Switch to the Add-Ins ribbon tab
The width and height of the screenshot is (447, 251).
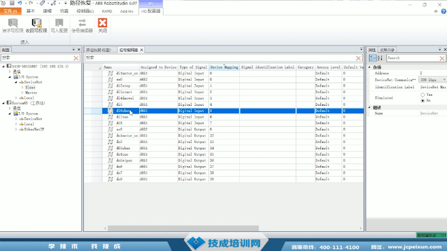point(126,12)
